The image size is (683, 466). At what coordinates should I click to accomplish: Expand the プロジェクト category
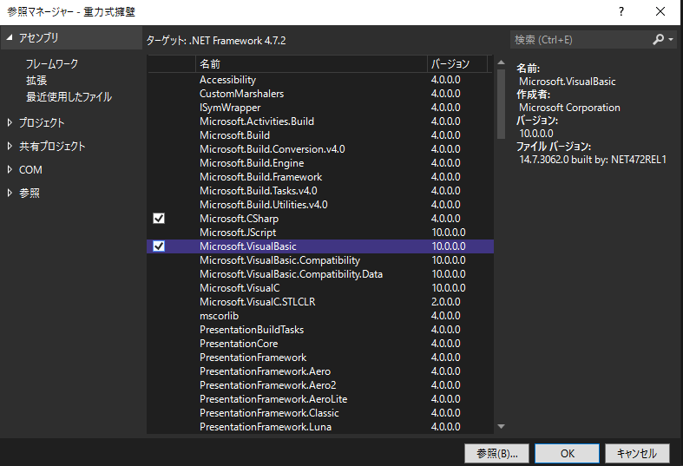click(x=10, y=123)
